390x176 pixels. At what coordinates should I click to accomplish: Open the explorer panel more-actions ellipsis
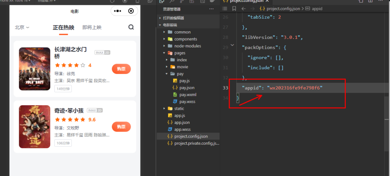pos(211,9)
